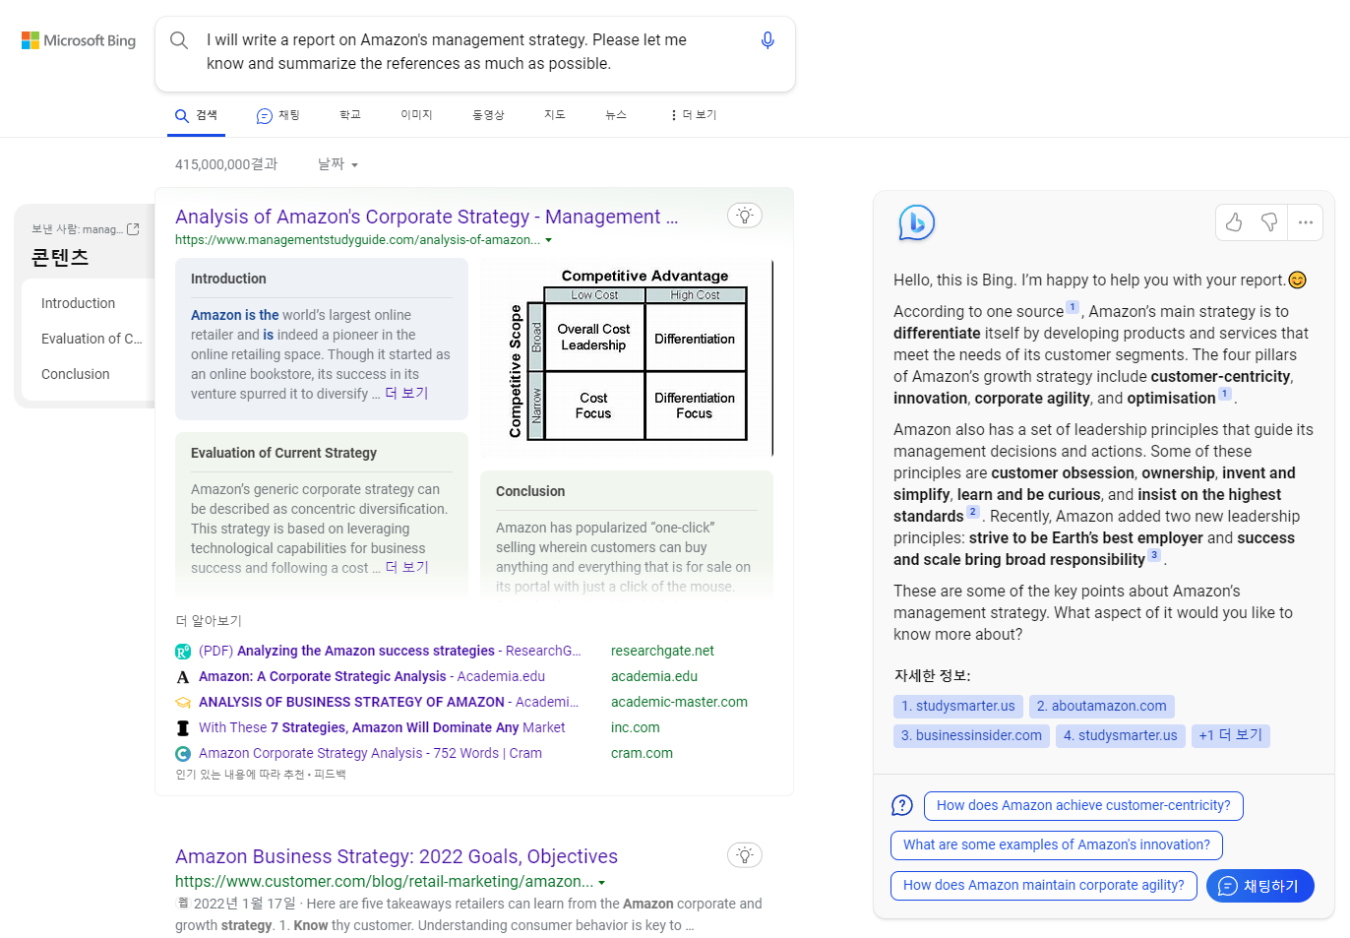
Task: Ask 'How does Amazon maintain corporate agility?'
Action: coord(1044,885)
